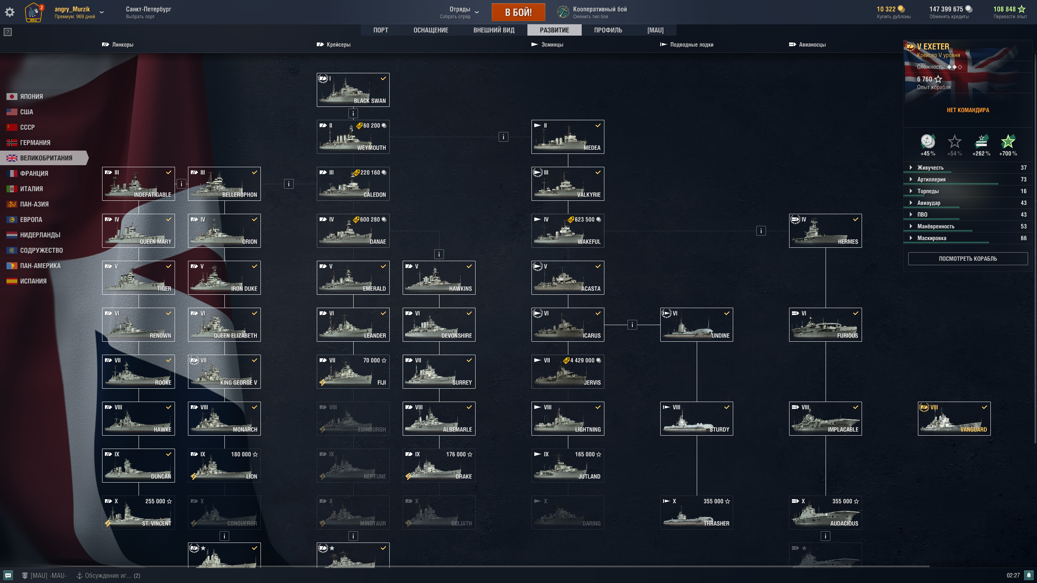Expand the Торпеды stat row
This screenshot has width=1037, height=583.
(968, 191)
